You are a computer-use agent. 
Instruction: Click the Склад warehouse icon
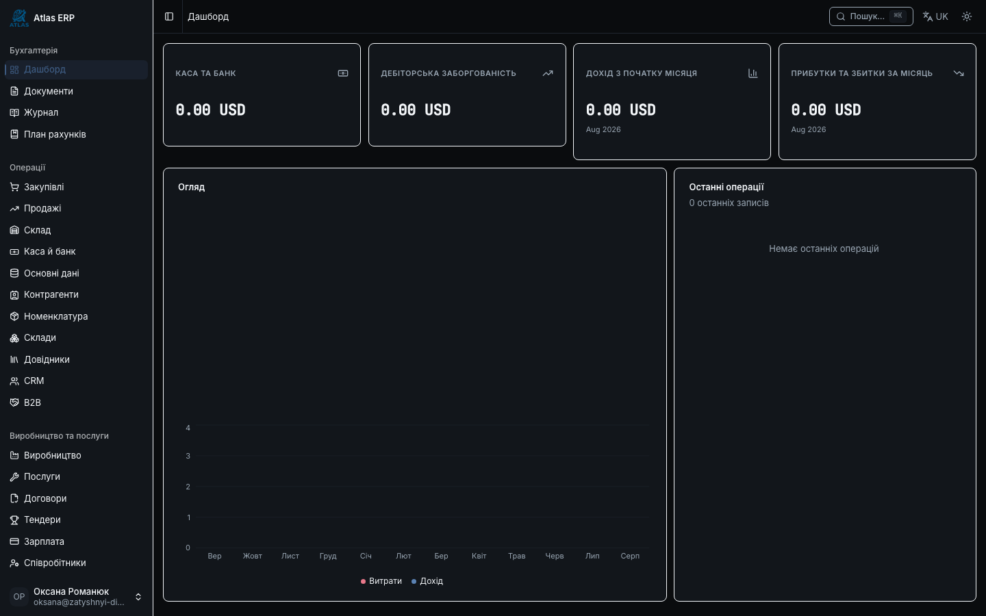pyautogui.click(x=14, y=230)
